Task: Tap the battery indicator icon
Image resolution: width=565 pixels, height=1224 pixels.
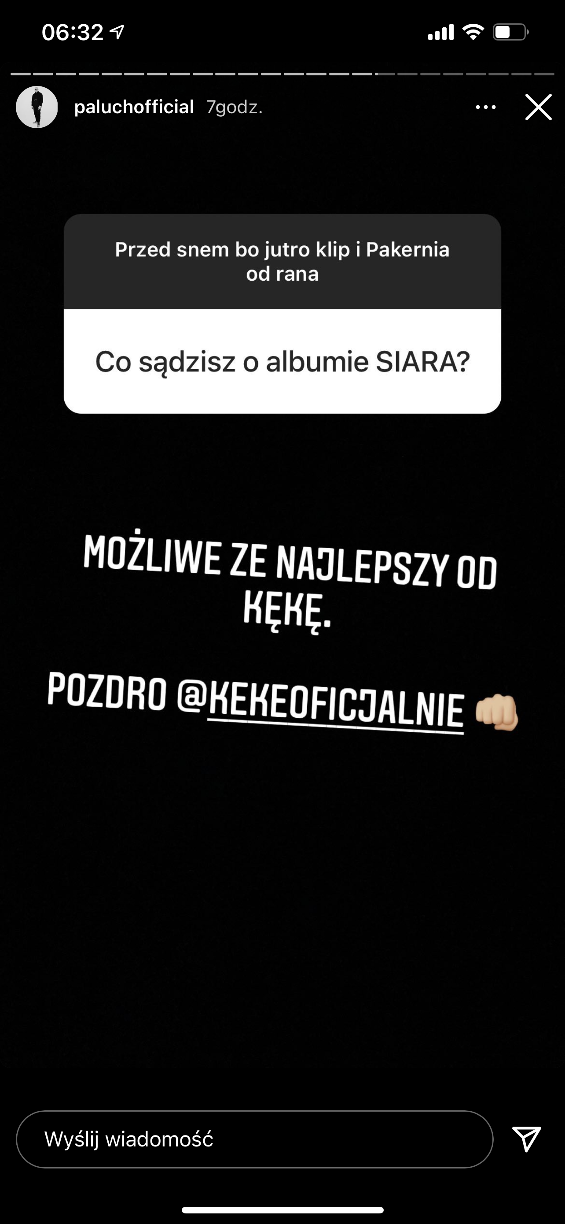Action: pyautogui.click(x=510, y=32)
